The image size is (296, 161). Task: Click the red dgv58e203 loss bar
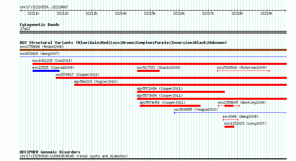click(x=181, y=85)
